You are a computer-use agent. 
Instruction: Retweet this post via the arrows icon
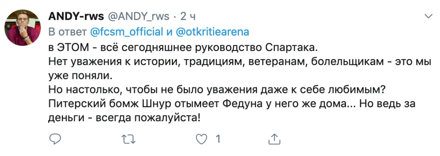point(128,139)
